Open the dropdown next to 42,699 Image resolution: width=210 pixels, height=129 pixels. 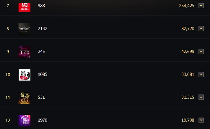[201, 51]
